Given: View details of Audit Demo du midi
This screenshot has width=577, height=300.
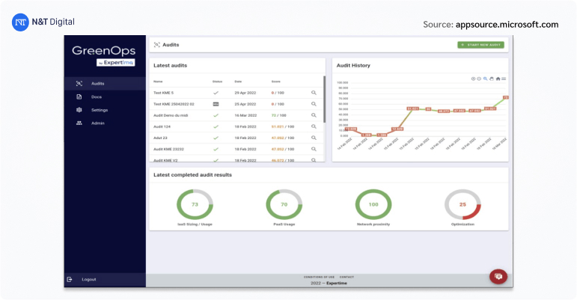Looking at the screenshot, I should 314,115.
